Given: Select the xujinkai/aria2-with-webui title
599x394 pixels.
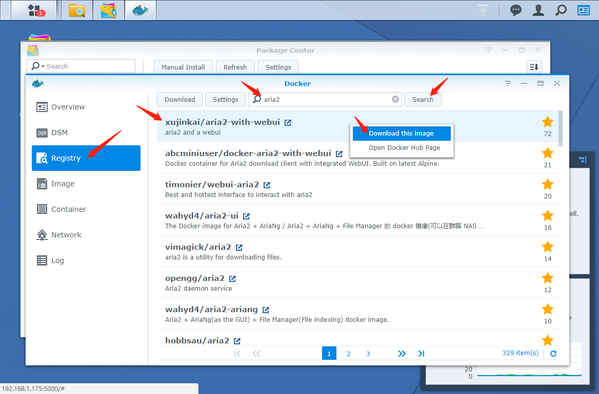Looking at the screenshot, I should point(223,122).
